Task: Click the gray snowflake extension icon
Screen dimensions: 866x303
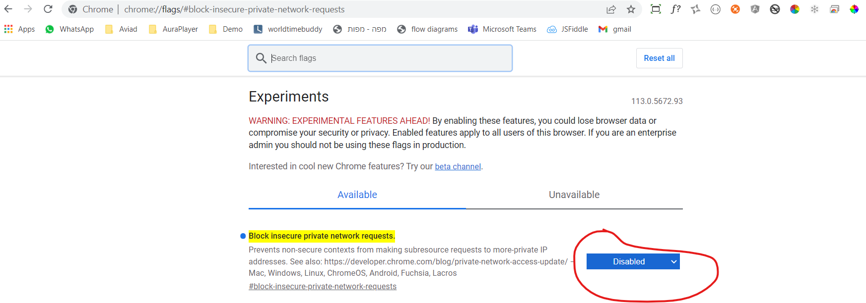Action: [x=814, y=9]
